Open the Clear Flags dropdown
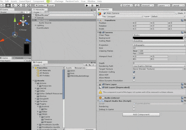This screenshot has height=130, width=186. coord(159,35)
